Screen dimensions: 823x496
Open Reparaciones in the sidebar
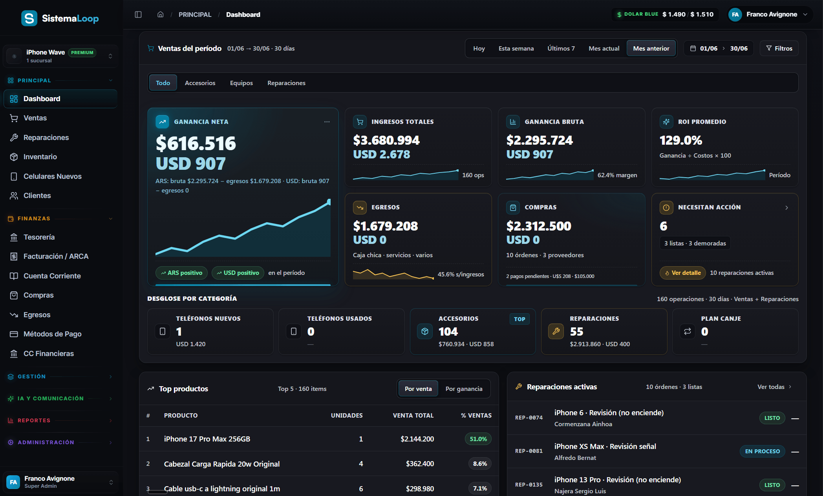tap(60, 138)
